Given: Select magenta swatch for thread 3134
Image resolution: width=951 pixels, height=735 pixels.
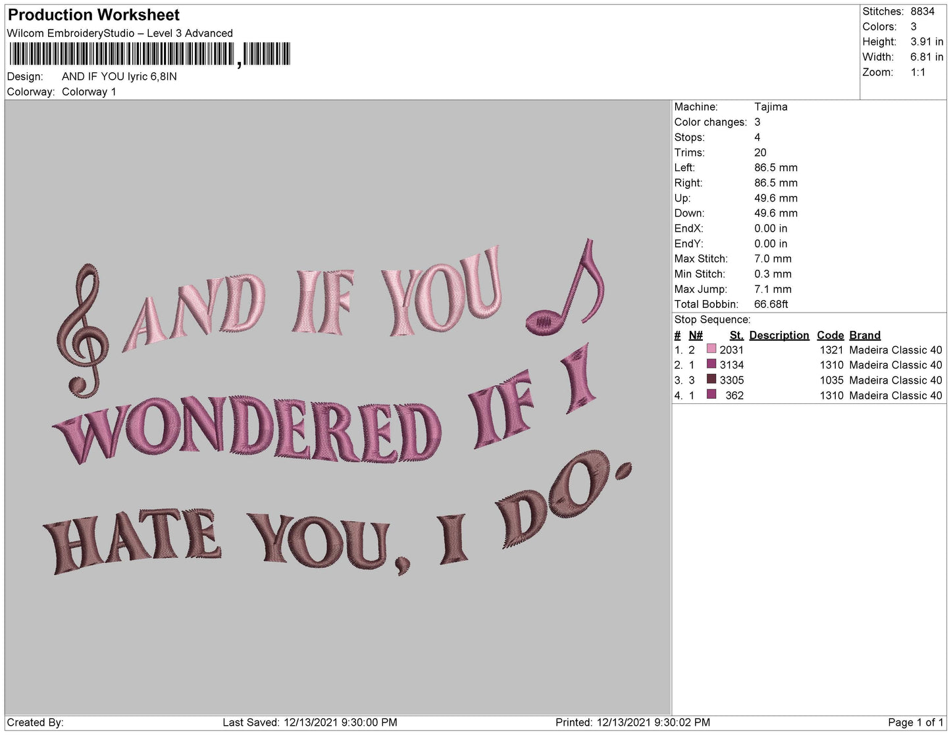Looking at the screenshot, I should click(x=711, y=365).
